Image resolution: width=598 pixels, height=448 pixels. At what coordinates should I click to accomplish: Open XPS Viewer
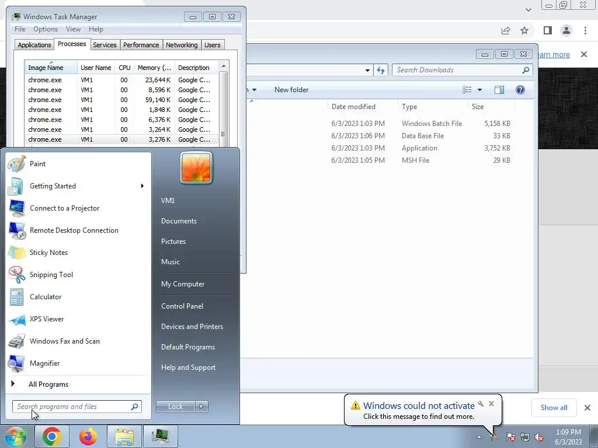click(x=78, y=319)
